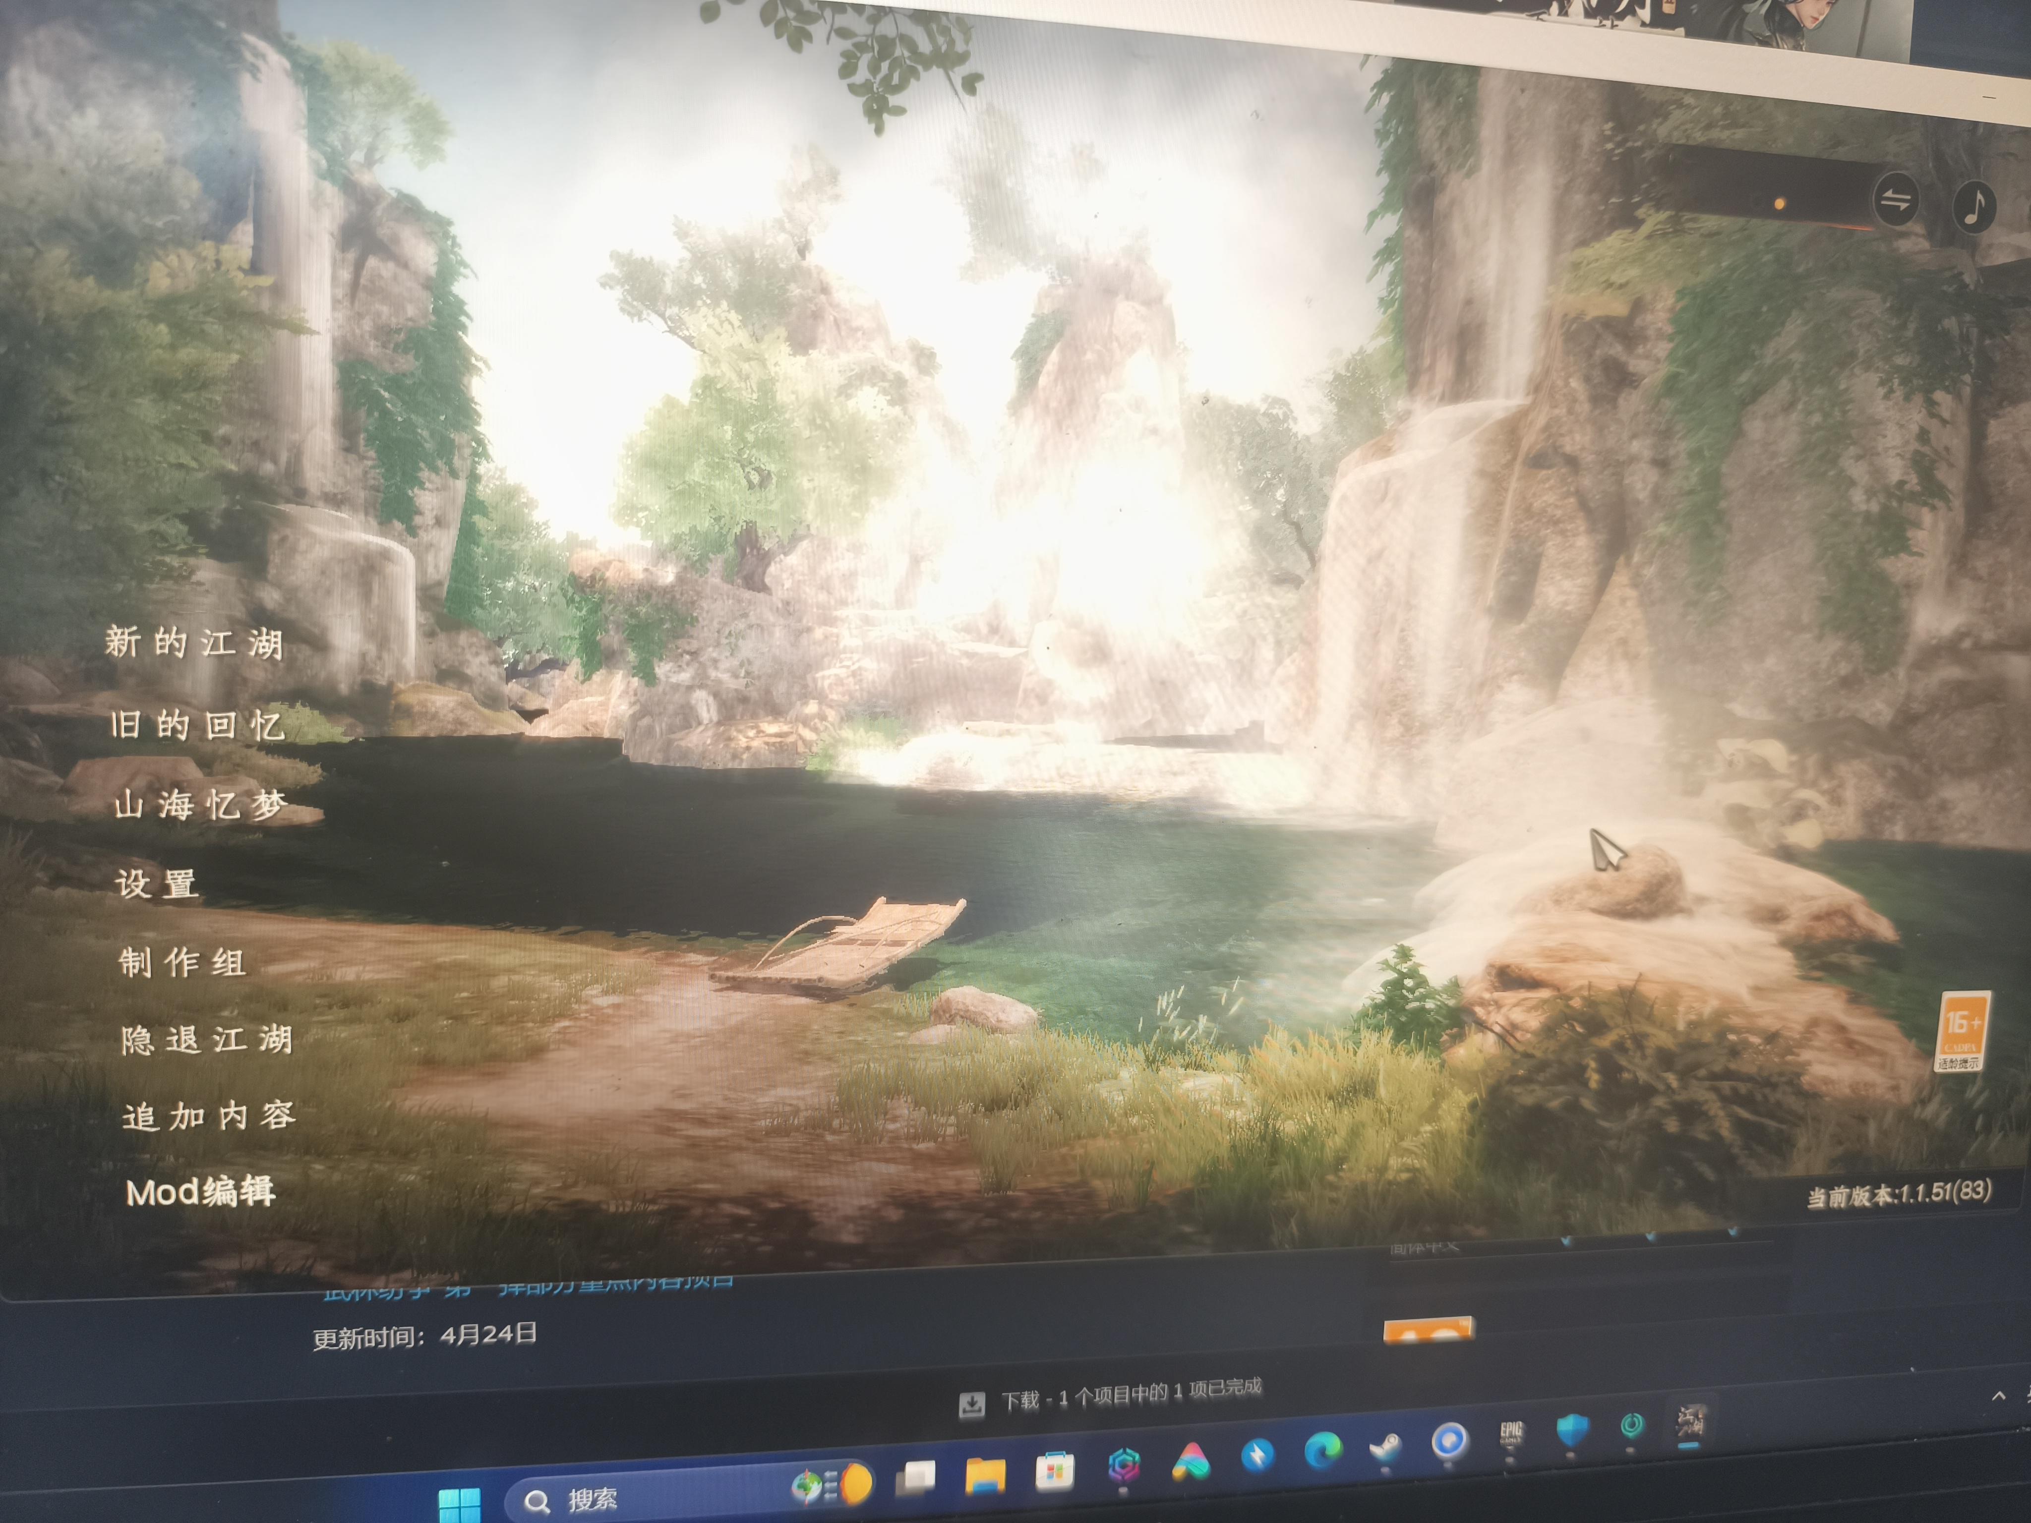2031x1523 pixels.
Task: View credits with 制作组
Action: pyautogui.click(x=182, y=962)
